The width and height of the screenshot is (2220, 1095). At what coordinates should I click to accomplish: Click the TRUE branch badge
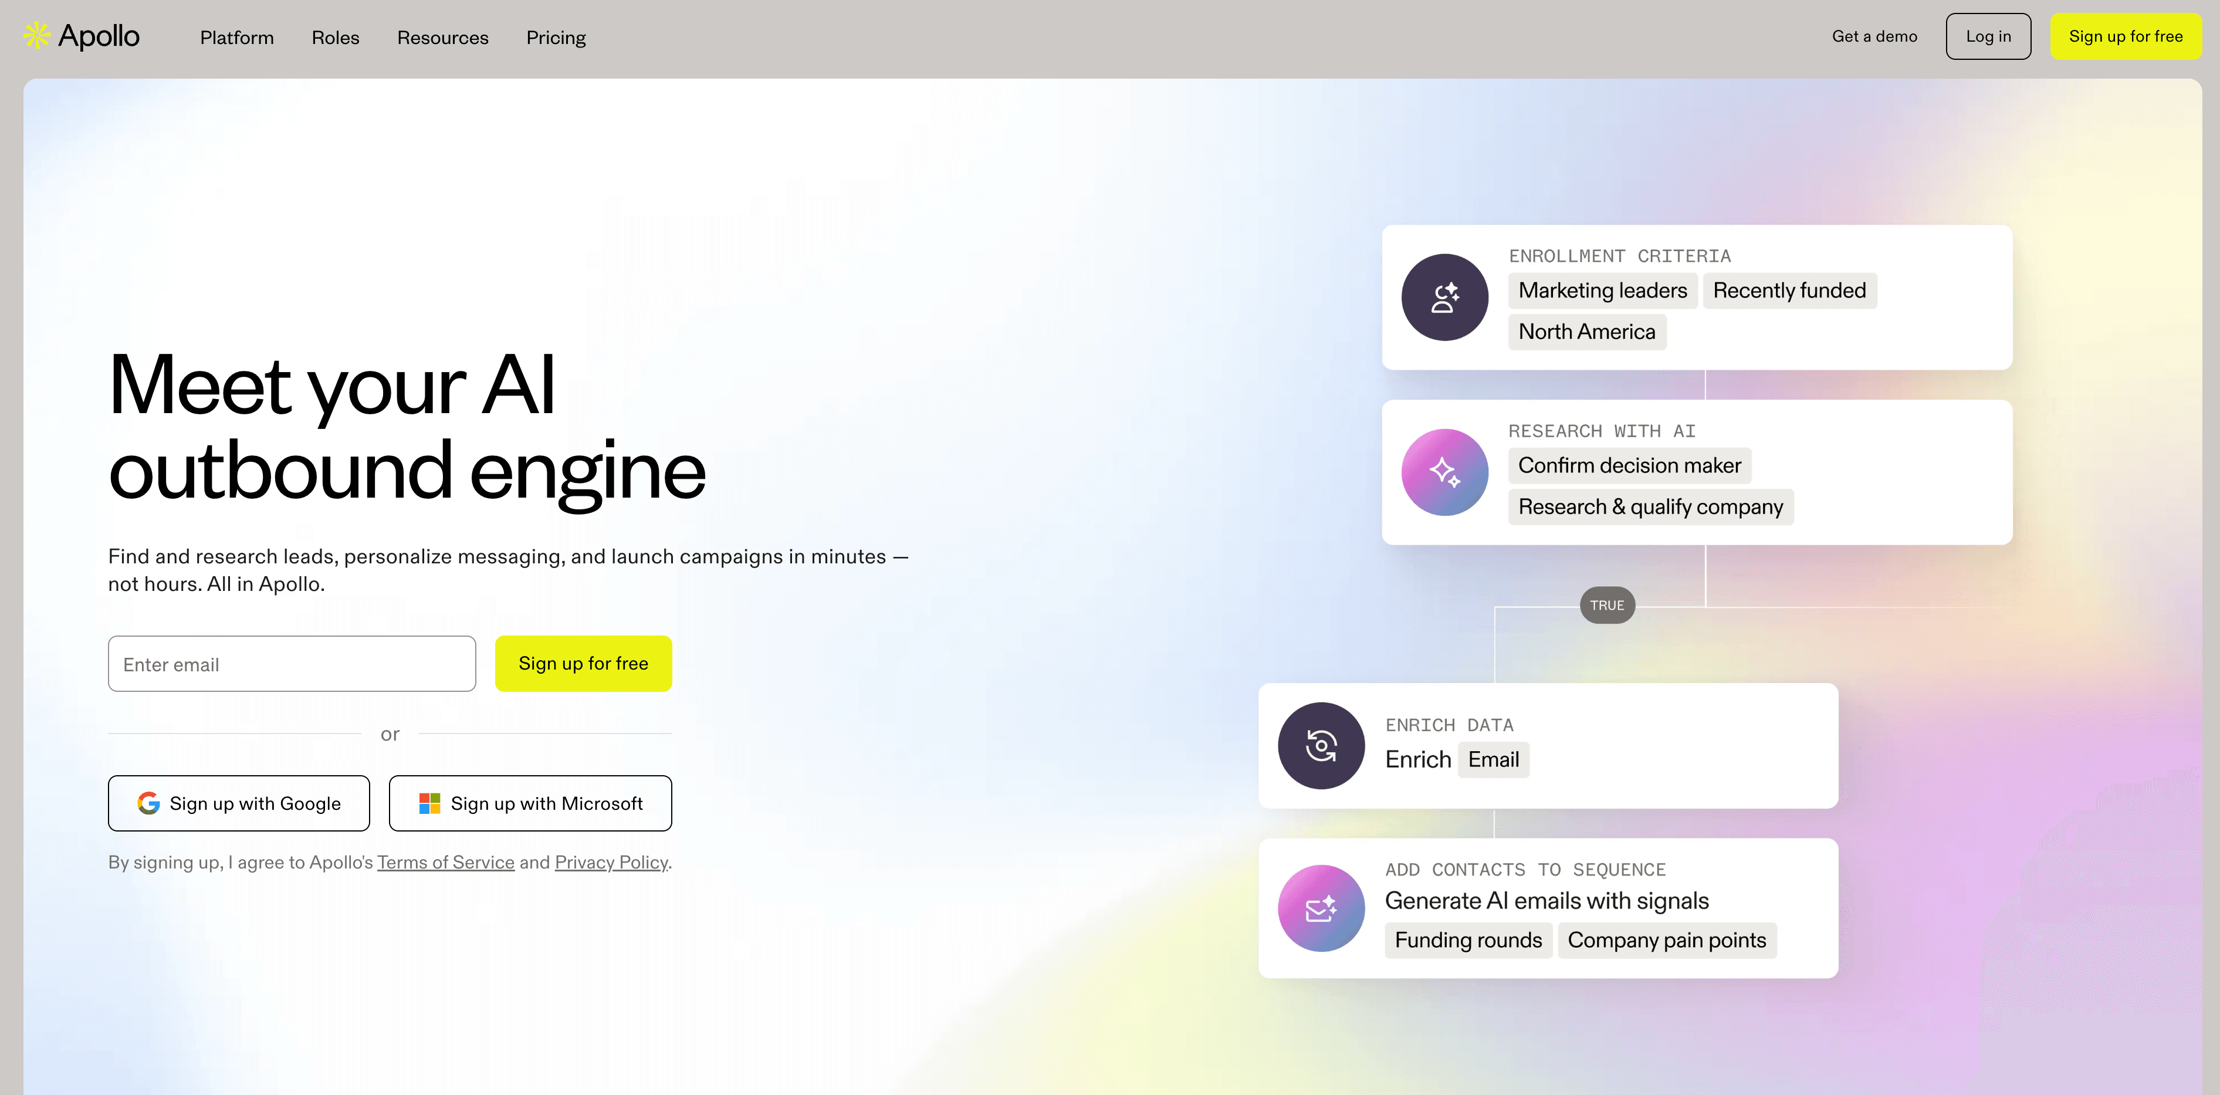(x=1608, y=605)
